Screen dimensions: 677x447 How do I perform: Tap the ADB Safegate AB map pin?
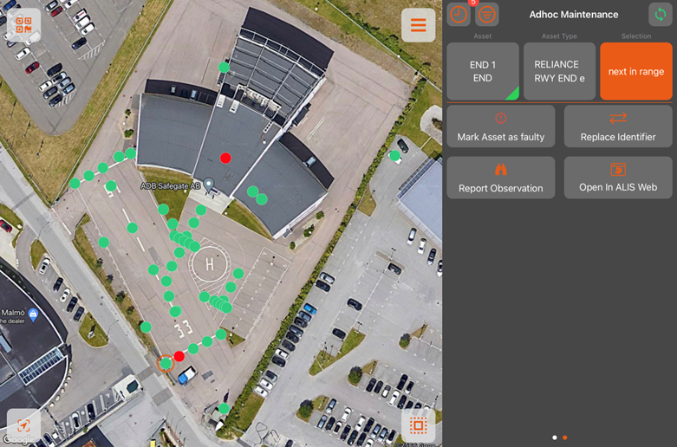click(209, 185)
